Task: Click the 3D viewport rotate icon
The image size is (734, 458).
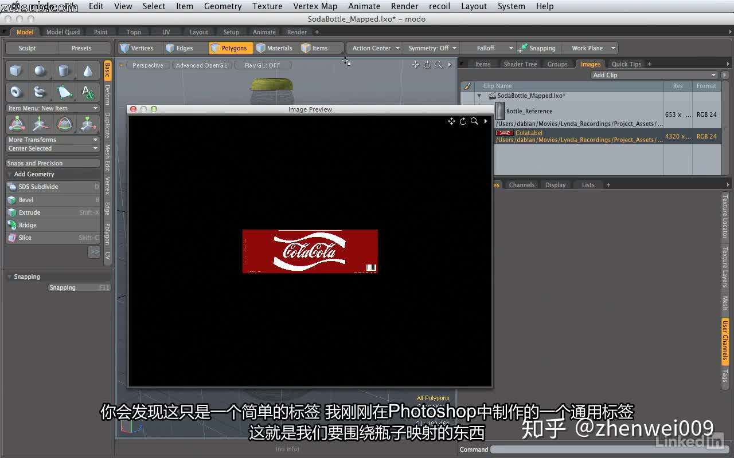Action: [427, 65]
